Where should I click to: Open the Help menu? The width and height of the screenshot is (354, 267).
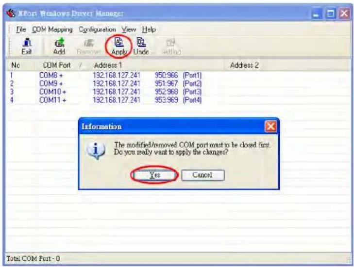pos(149,30)
